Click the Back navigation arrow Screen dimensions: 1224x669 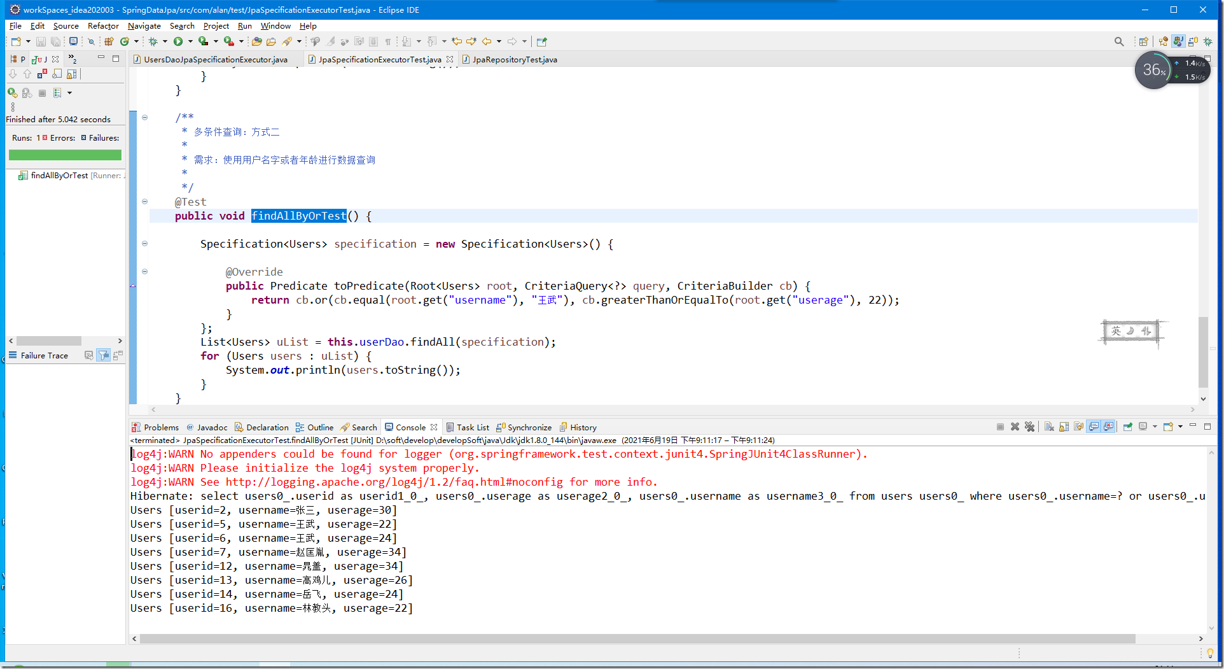[487, 41]
